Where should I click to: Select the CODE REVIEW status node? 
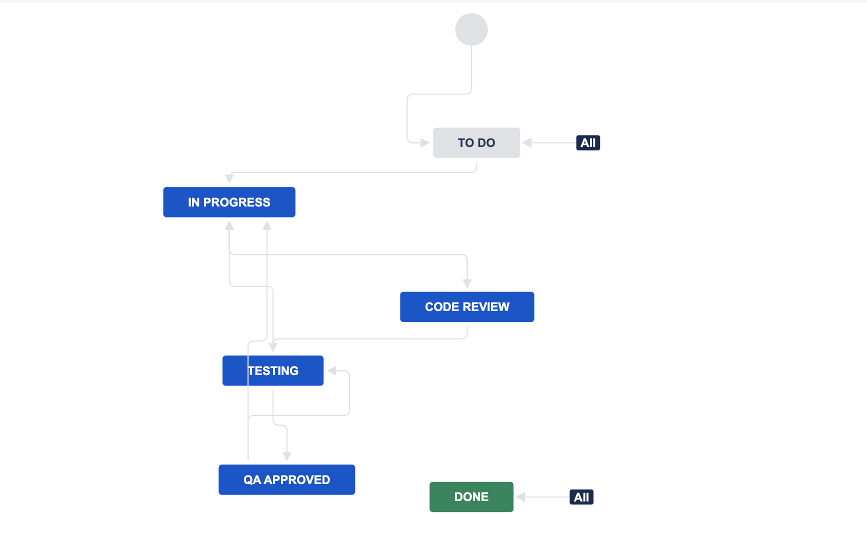coord(466,307)
